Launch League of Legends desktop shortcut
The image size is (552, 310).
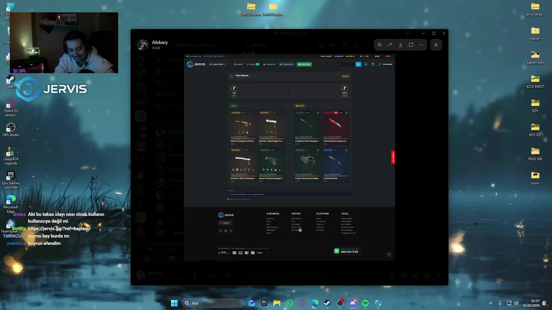[11, 156]
